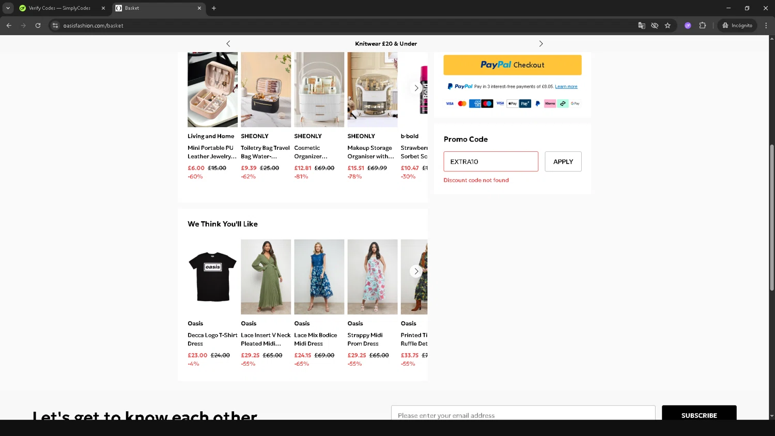Reload the basket page
Viewport: 775px width, 436px height.
coord(38,25)
